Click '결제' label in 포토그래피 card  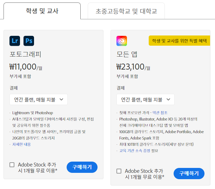click(14, 88)
